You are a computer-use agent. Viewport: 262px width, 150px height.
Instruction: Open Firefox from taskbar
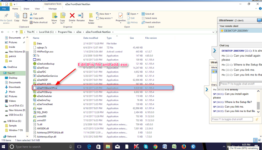[184, 147]
